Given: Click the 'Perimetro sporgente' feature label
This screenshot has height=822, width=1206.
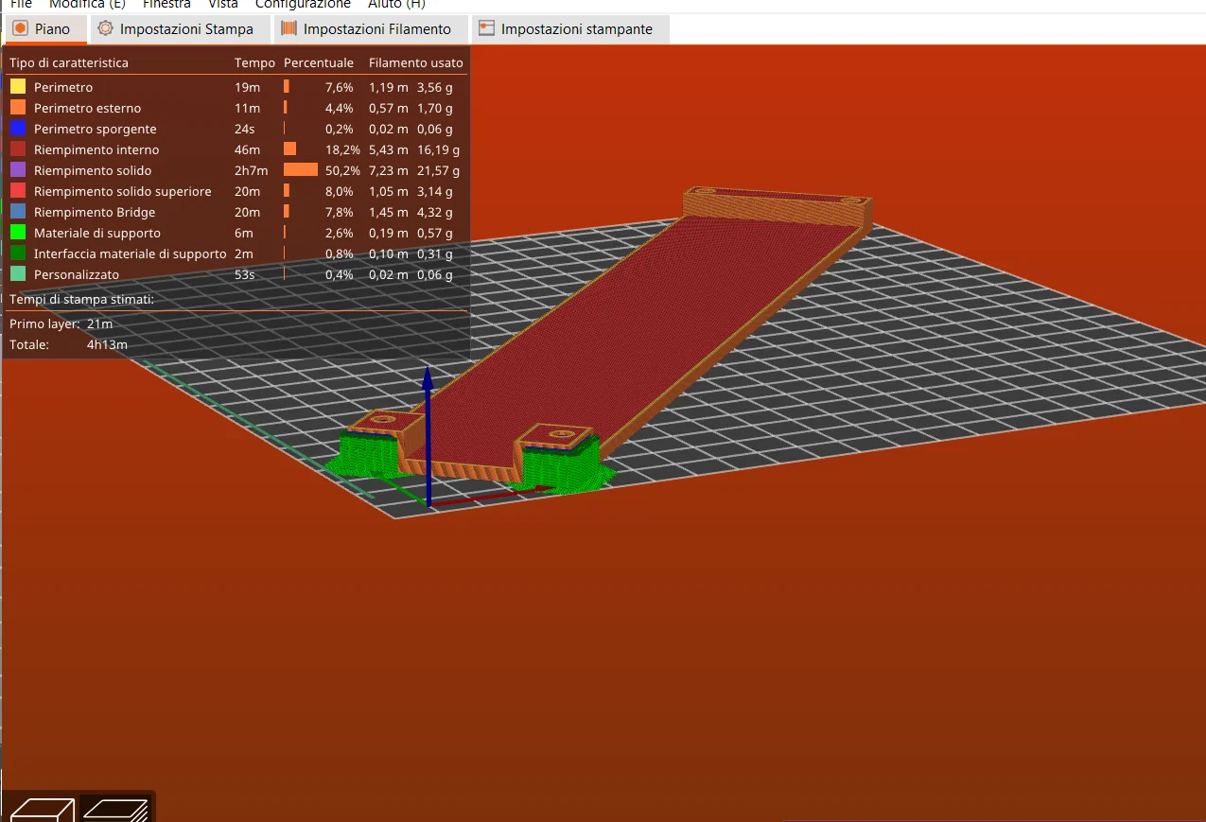Looking at the screenshot, I should [95, 129].
